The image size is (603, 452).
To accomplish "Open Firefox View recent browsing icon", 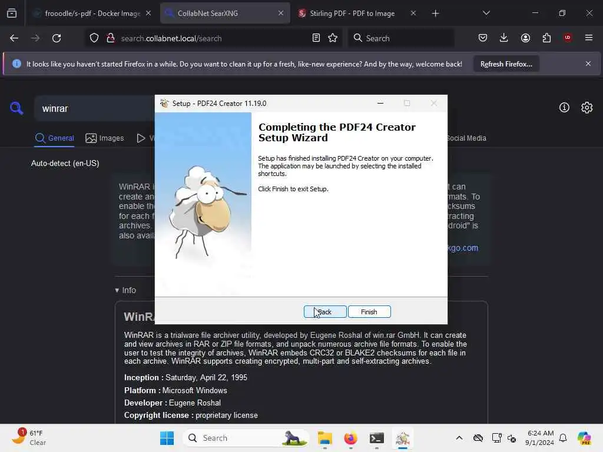I will click(x=12, y=14).
